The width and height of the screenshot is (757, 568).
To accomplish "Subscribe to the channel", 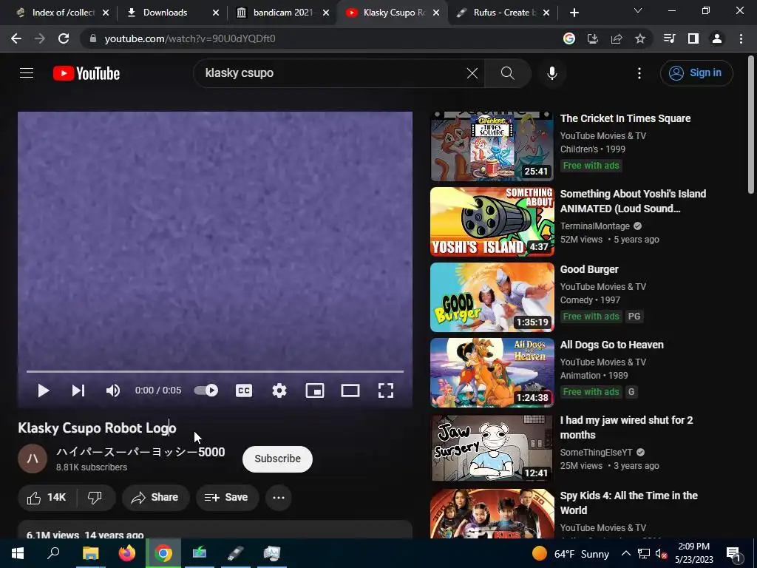I will [x=278, y=459].
